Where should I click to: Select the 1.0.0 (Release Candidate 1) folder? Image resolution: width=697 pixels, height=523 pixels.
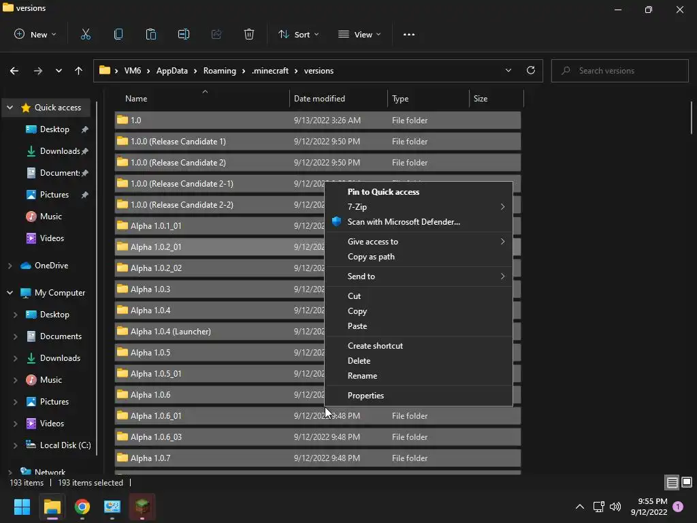pyautogui.click(x=318, y=142)
